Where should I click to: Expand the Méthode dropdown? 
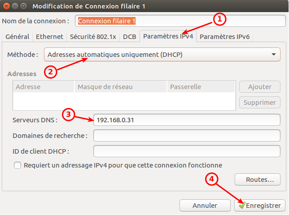pos(162,55)
